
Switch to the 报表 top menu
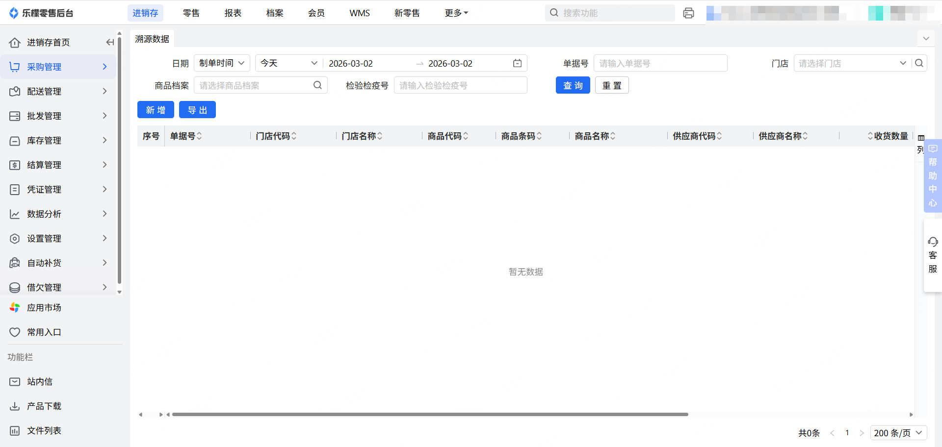(x=233, y=13)
